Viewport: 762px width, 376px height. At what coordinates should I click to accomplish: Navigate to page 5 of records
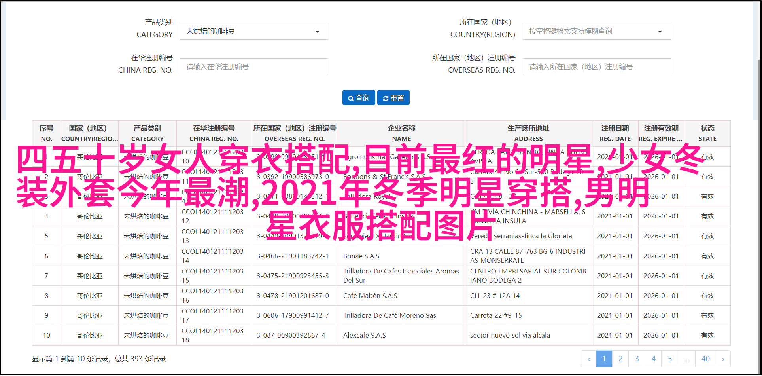click(670, 359)
